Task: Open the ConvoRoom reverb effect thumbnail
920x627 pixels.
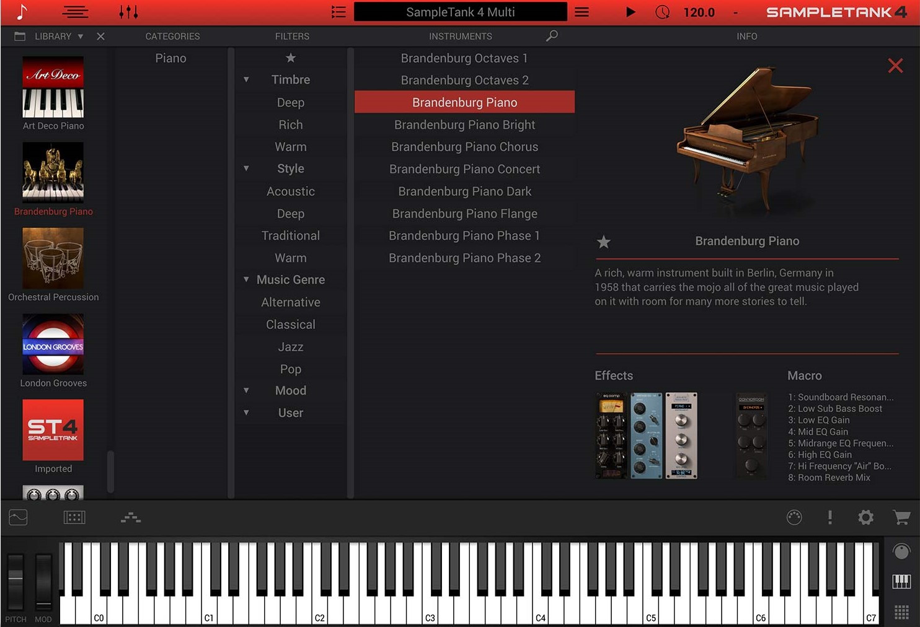Action: point(751,436)
